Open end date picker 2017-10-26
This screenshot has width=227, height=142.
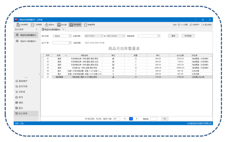[124, 36]
